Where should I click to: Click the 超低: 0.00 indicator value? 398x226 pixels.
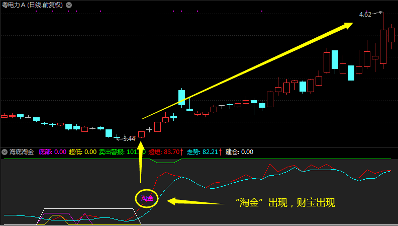tap(82, 152)
